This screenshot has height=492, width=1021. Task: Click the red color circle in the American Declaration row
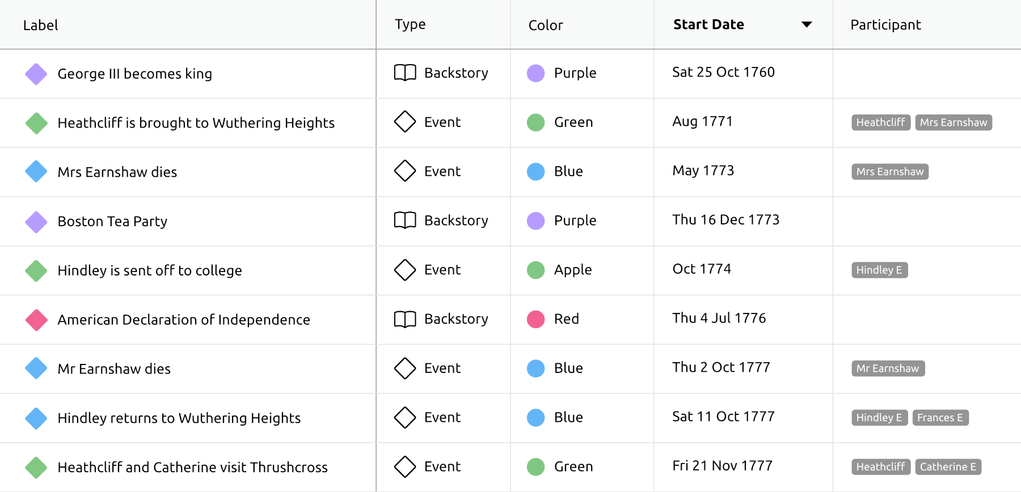coord(535,319)
